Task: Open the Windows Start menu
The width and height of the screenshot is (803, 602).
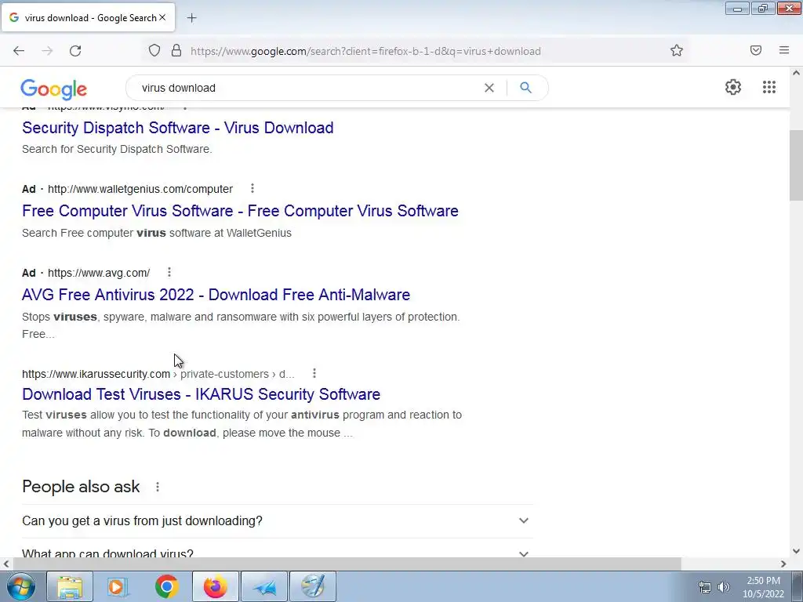Action: click(x=21, y=586)
